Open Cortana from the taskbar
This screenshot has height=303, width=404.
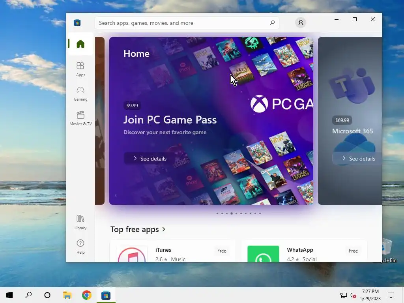pos(47,295)
